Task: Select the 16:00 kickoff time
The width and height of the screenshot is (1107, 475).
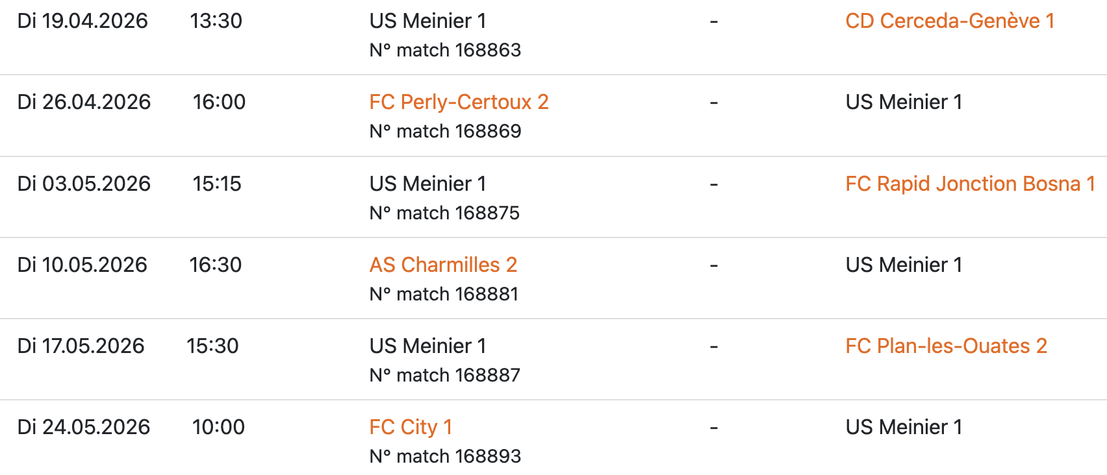Action: tap(219, 102)
